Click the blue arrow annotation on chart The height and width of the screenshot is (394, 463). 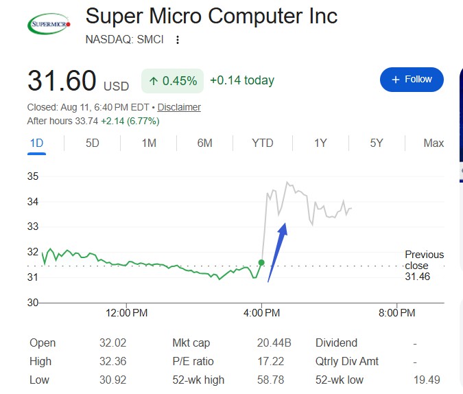[x=278, y=252]
